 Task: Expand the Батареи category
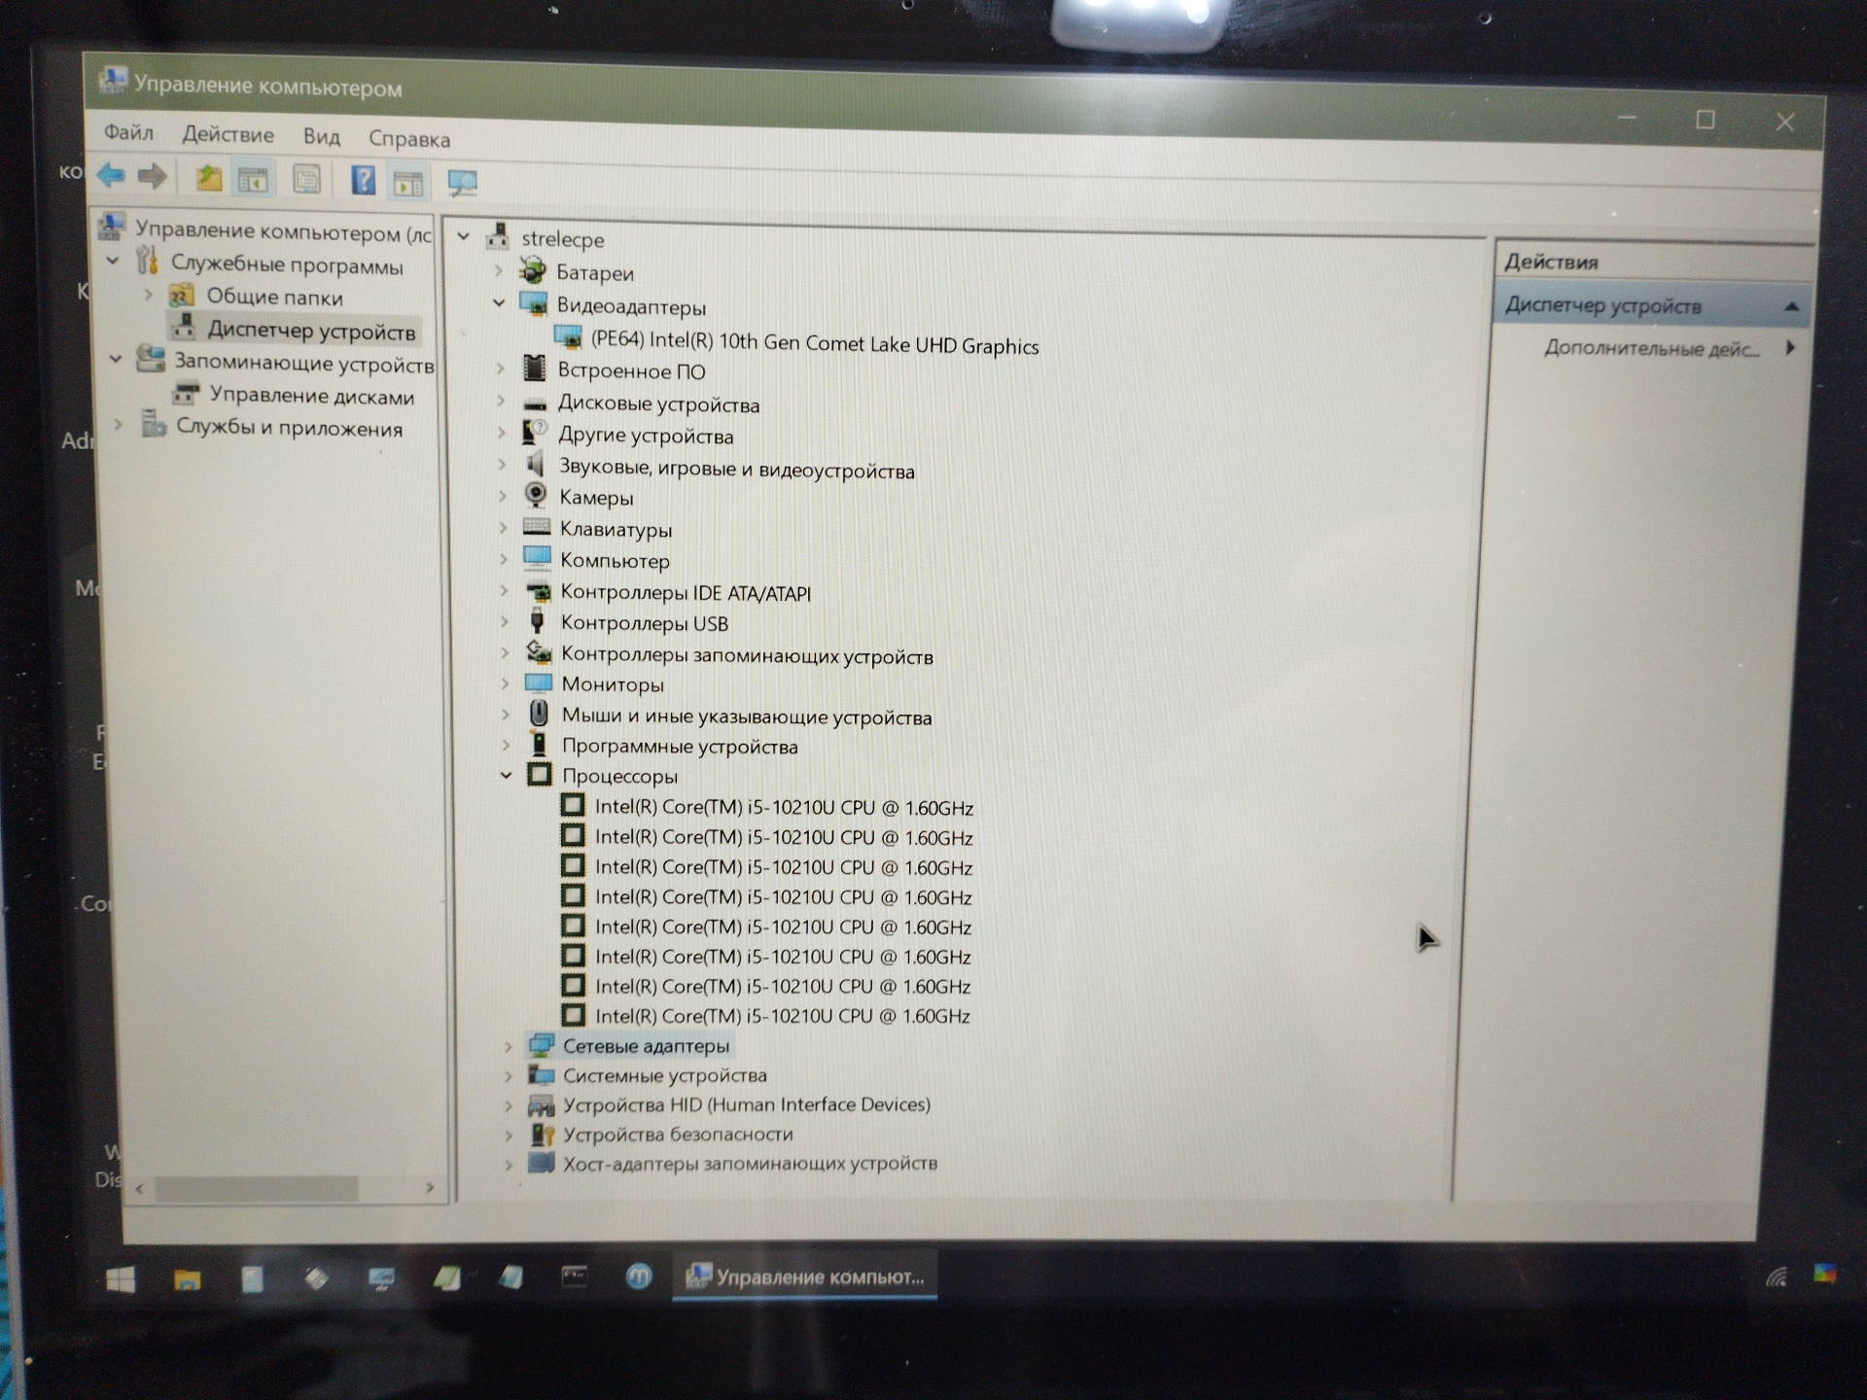(x=499, y=271)
